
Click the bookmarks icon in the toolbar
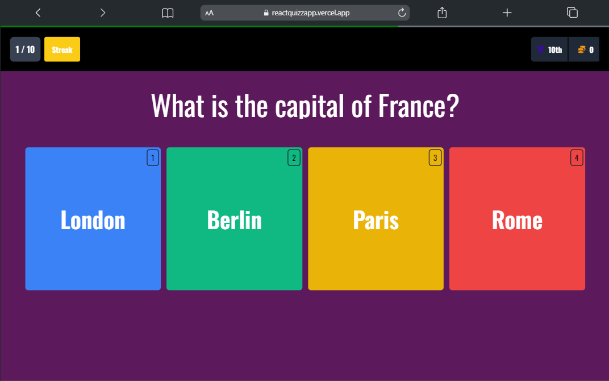pos(168,13)
